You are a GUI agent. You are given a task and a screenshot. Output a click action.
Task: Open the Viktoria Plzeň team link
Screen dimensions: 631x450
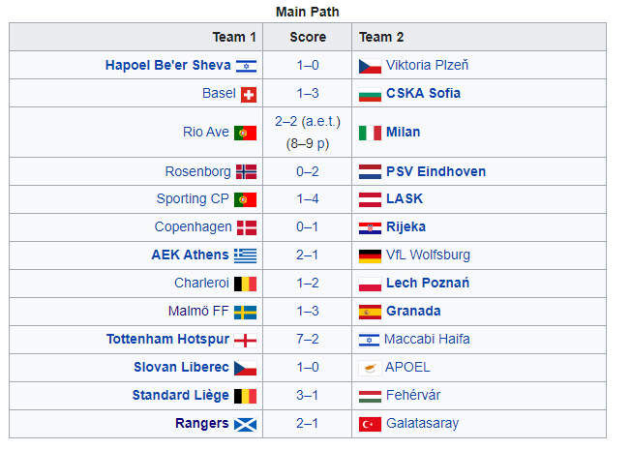[x=427, y=65]
